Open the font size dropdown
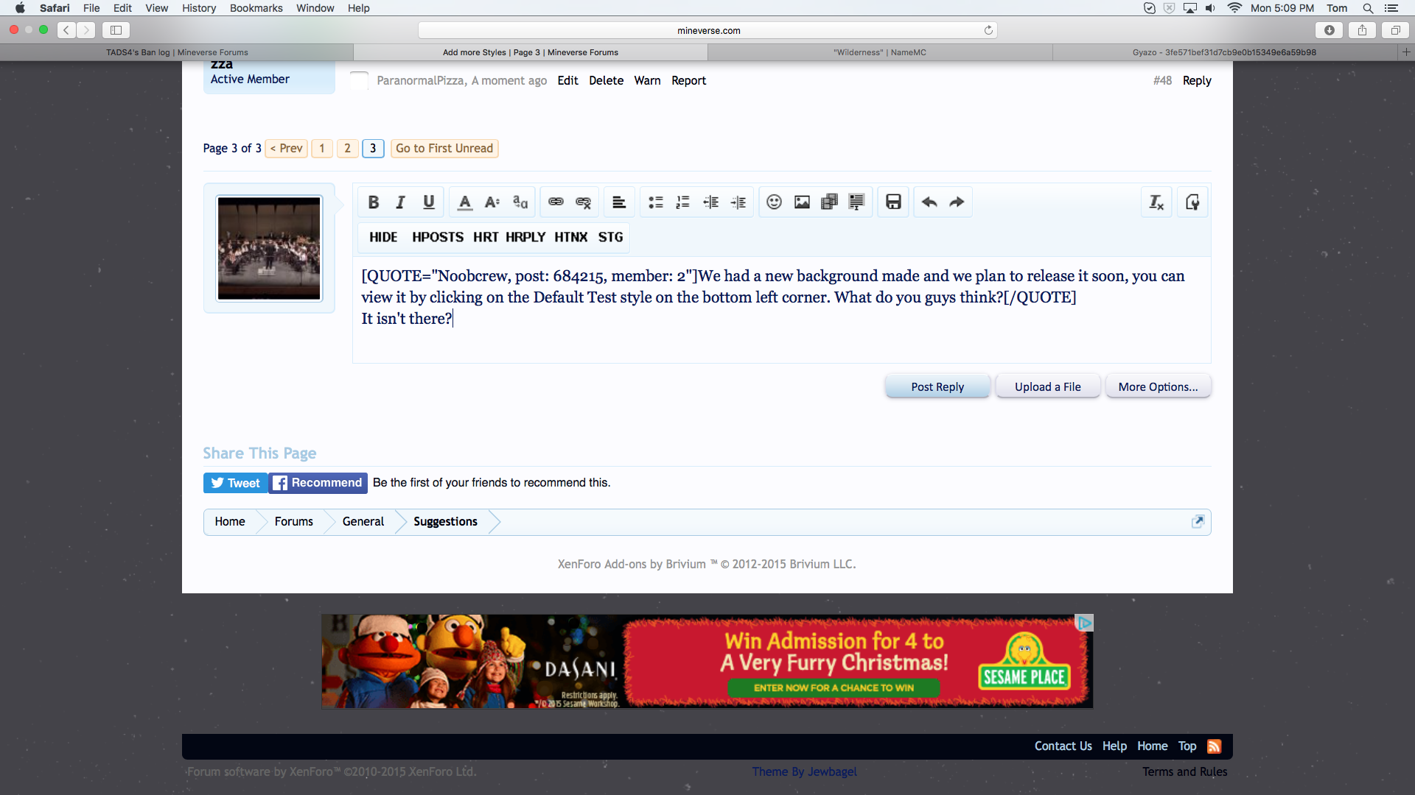 pos(492,202)
